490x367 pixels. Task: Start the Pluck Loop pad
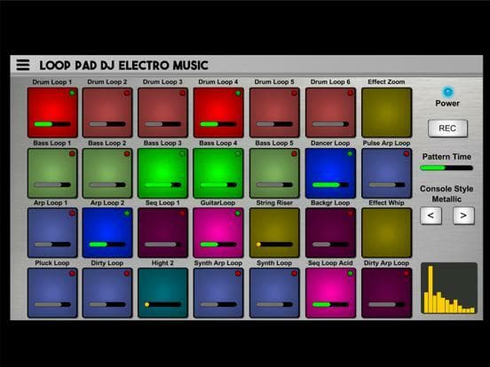(x=52, y=293)
